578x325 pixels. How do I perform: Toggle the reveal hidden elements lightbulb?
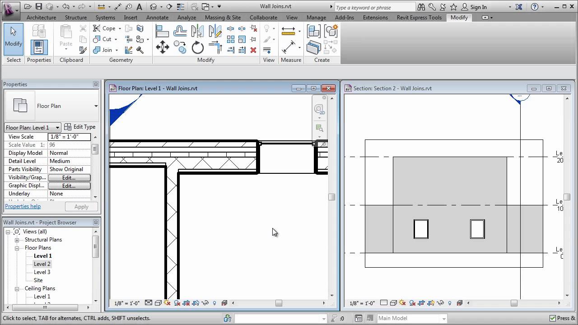click(x=214, y=303)
